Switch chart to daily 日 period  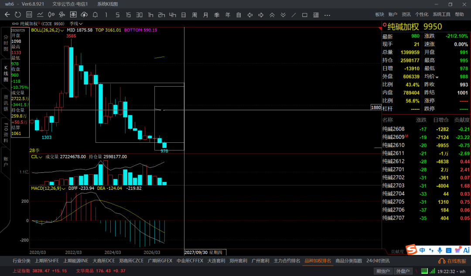(x=184, y=15)
